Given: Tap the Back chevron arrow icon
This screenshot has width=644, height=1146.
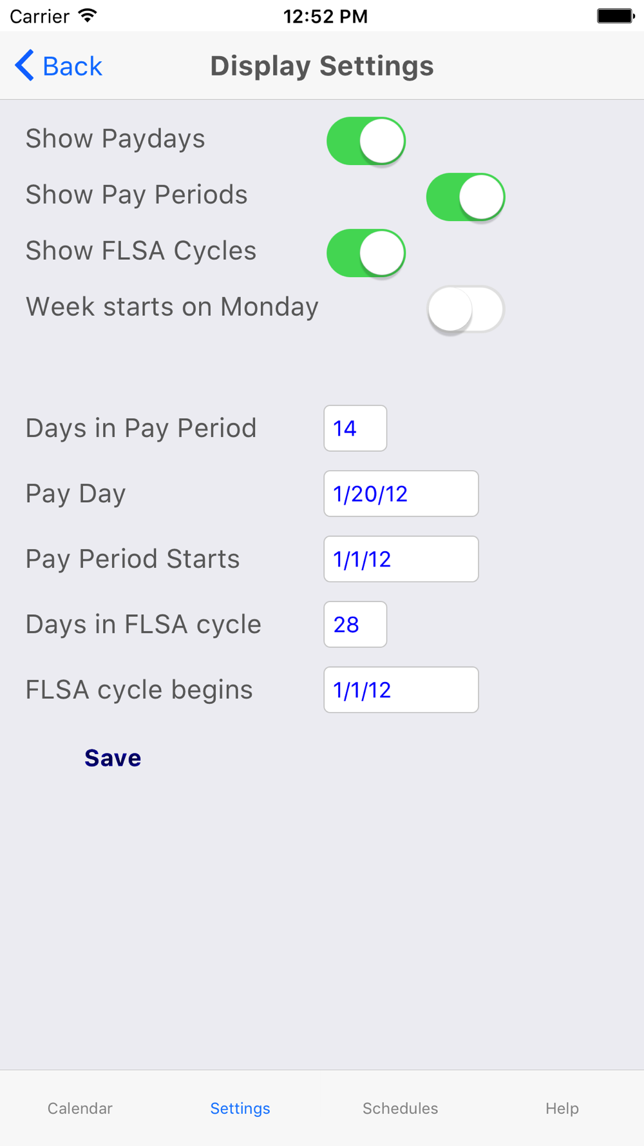Looking at the screenshot, I should pyautogui.click(x=24, y=66).
